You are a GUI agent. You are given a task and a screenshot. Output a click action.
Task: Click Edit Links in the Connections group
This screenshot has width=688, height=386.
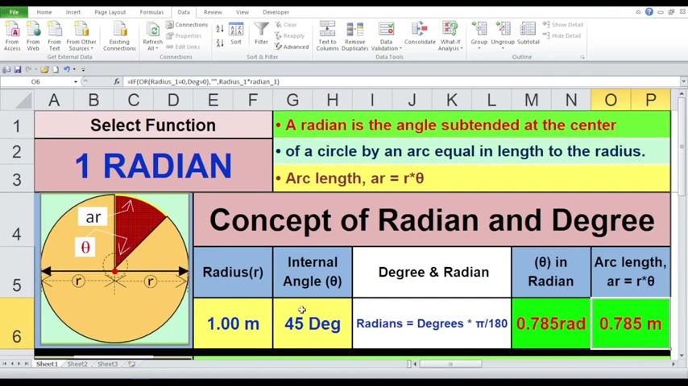click(183, 47)
